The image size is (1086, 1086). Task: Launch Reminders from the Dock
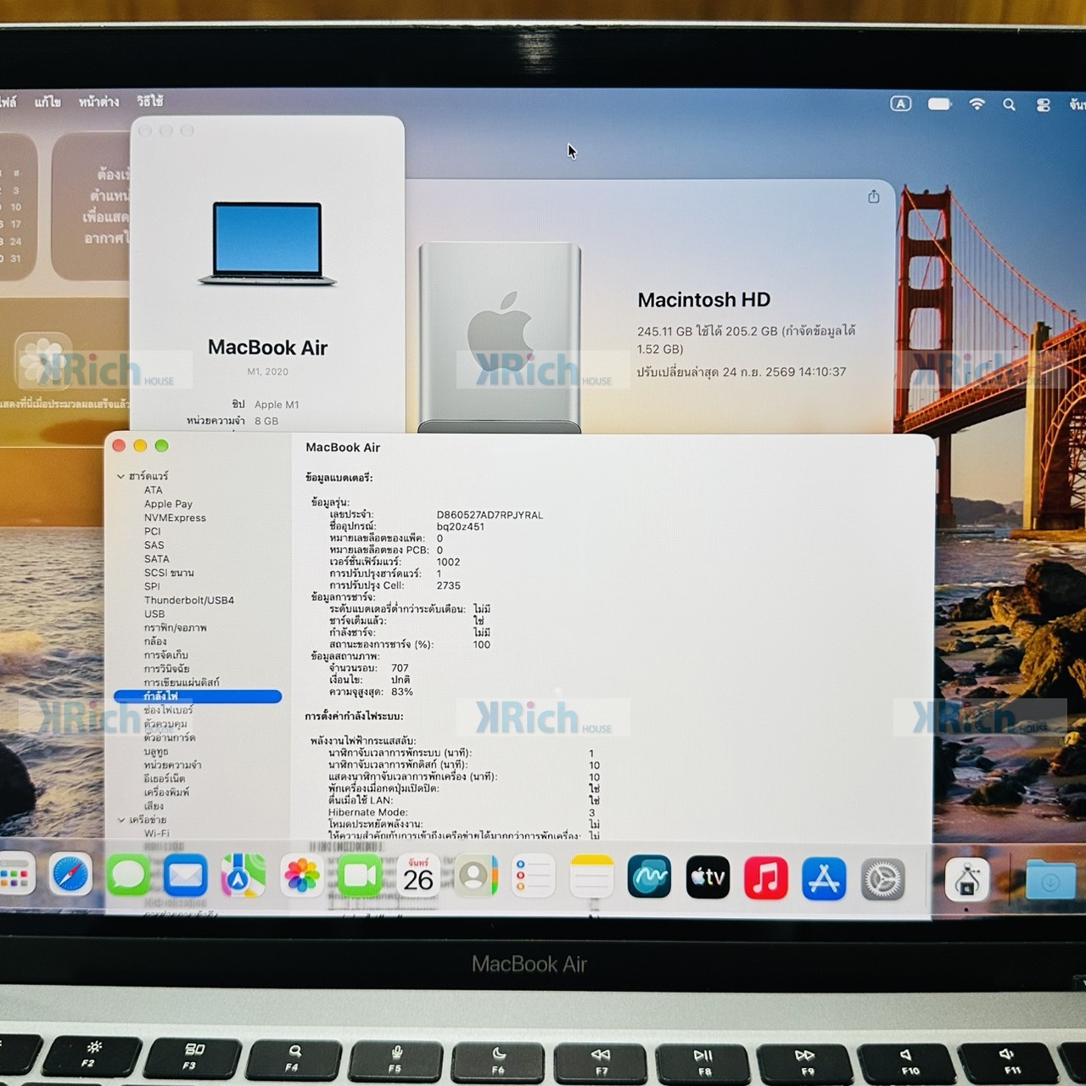pyautogui.click(x=534, y=877)
